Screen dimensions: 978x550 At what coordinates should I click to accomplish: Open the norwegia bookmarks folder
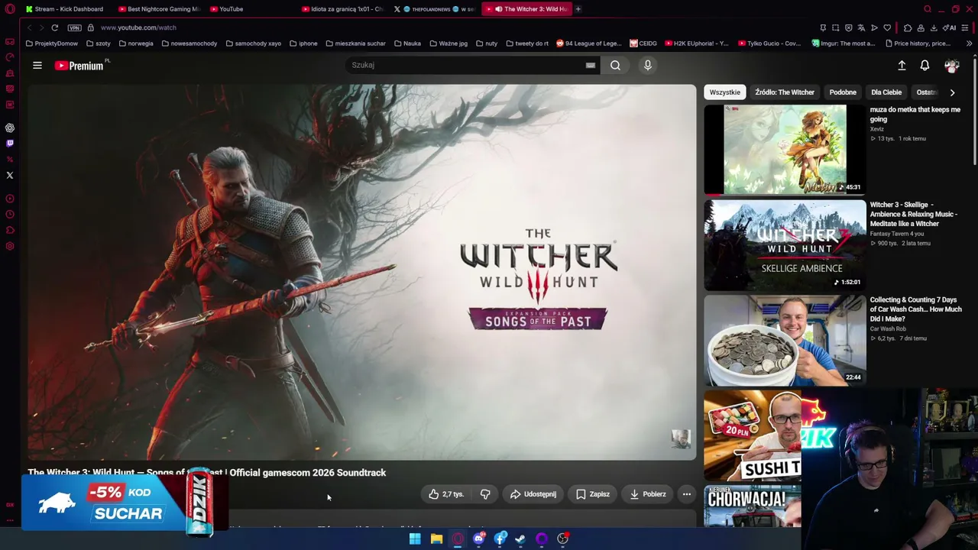[136, 44]
